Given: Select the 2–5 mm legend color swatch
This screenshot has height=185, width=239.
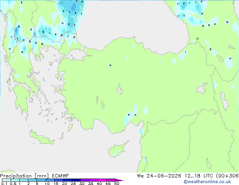Looking at the screenshot, I should (32, 180).
